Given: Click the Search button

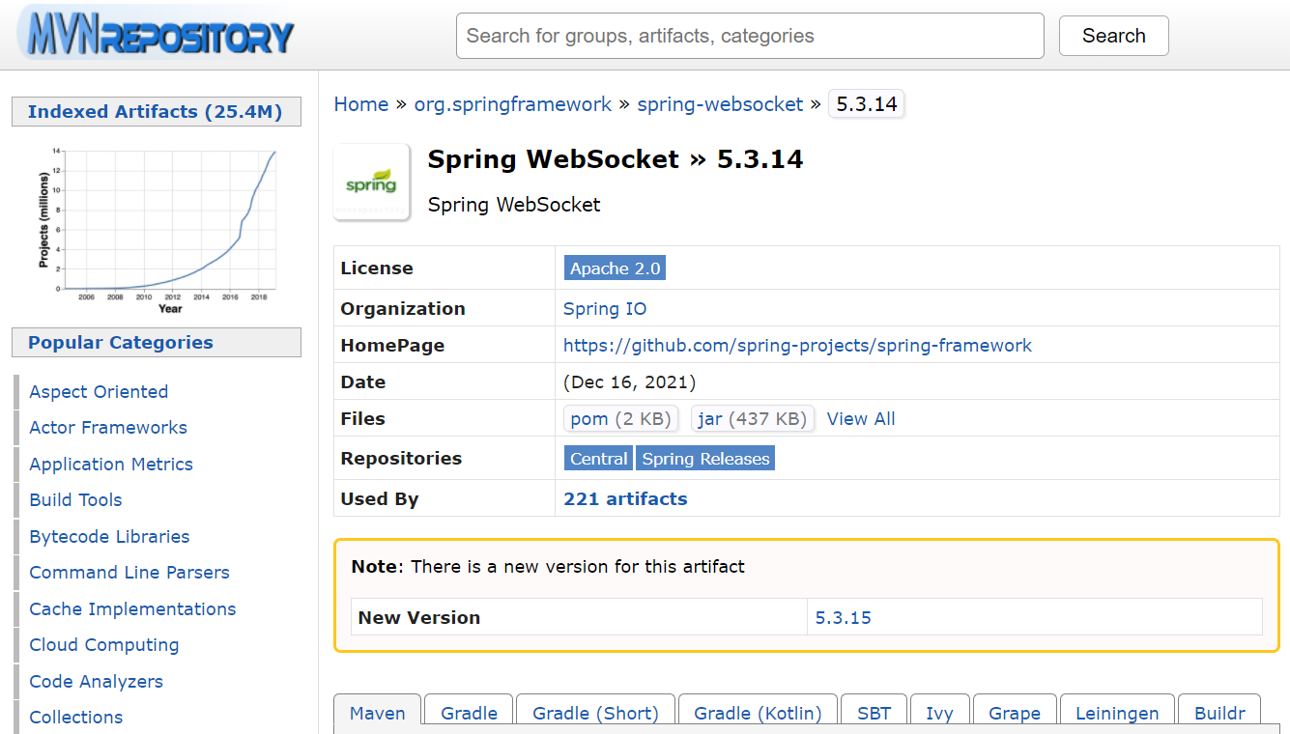Looking at the screenshot, I should 1113,36.
